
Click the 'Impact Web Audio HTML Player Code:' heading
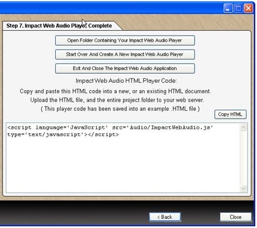(126, 81)
